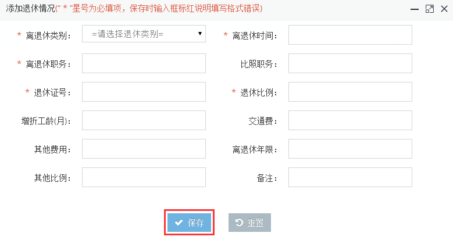
Task: Select the 交通费 text field
Action: 350,120
